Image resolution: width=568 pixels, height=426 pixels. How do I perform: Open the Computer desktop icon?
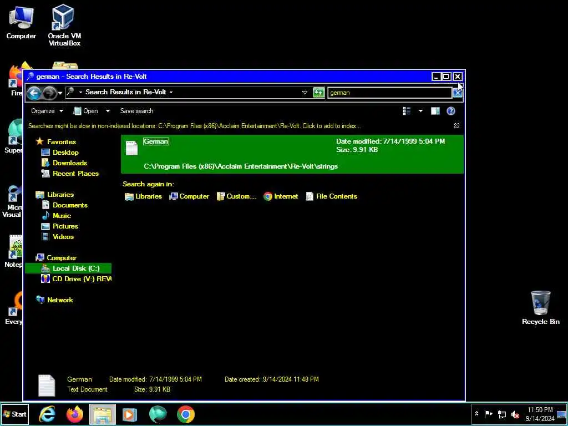[x=21, y=22]
